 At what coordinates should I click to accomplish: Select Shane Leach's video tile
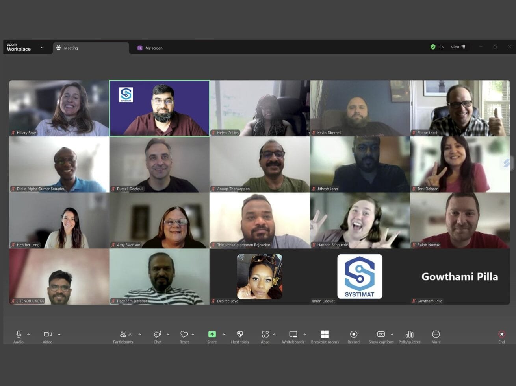[x=460, y=108]
